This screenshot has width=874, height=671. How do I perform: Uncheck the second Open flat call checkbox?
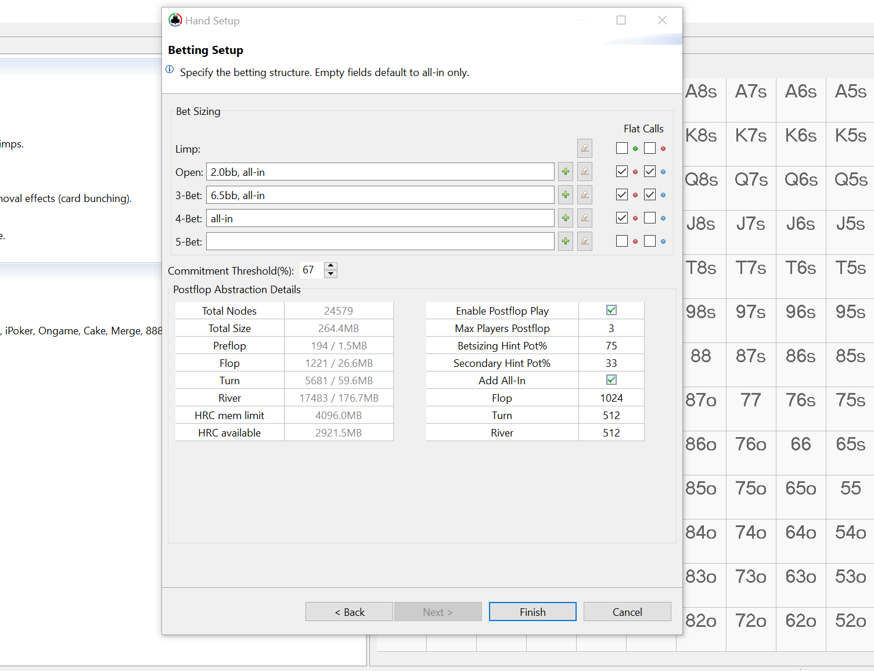(650, 171)
